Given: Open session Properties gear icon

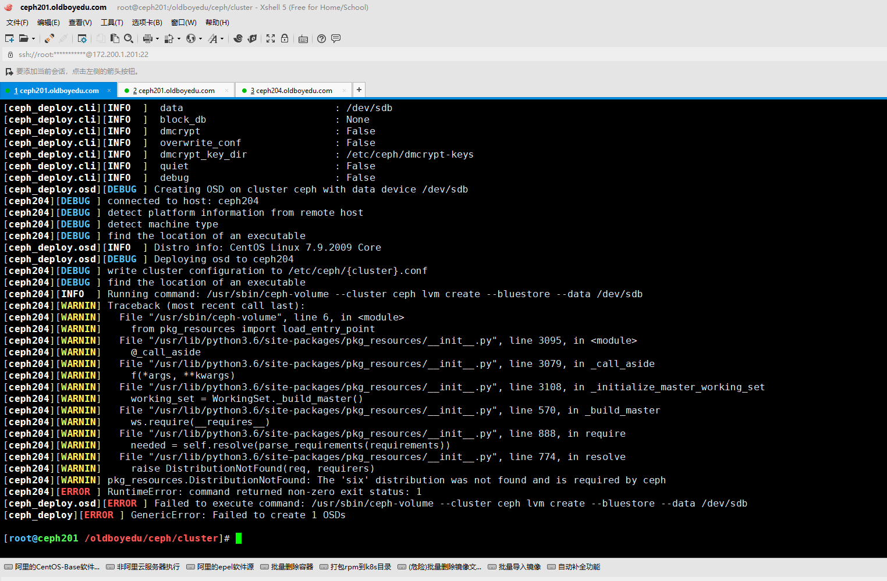Looking at the screenshot, I should point(82,38).
